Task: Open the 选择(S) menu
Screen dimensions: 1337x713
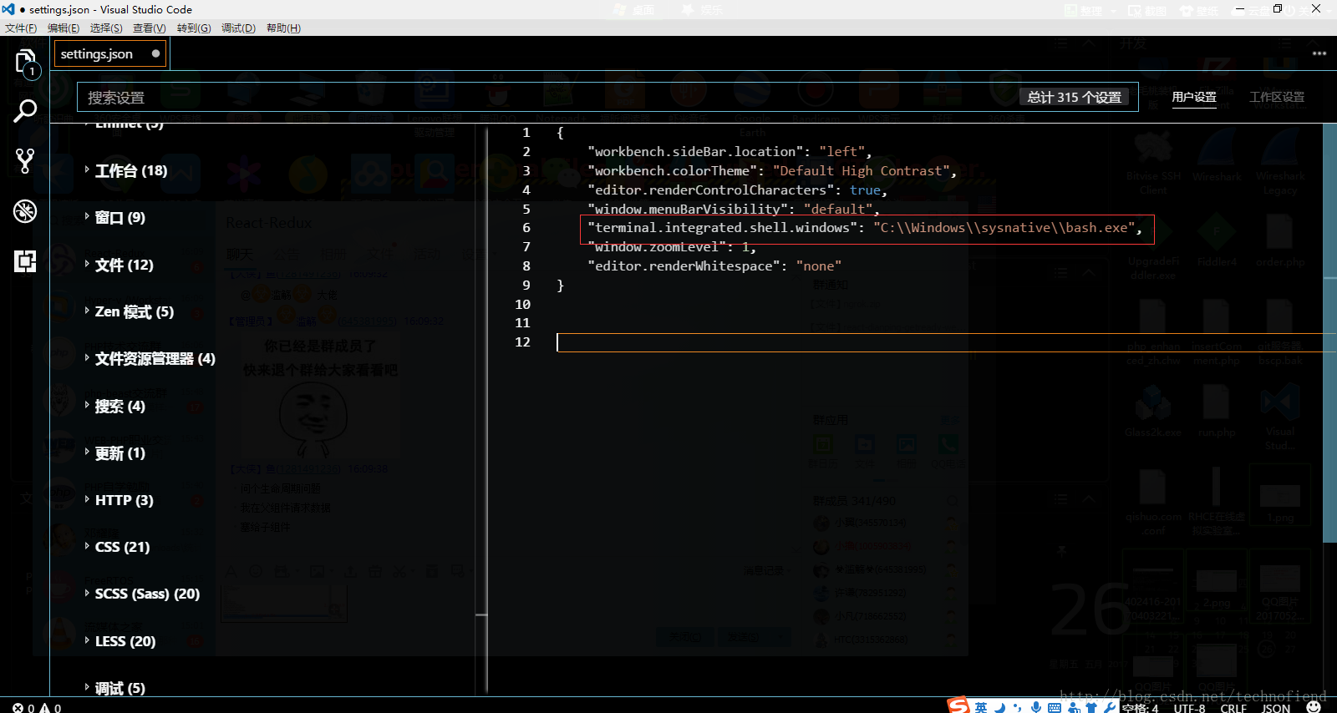Action: pyautogui.click(x=106, y=28)
